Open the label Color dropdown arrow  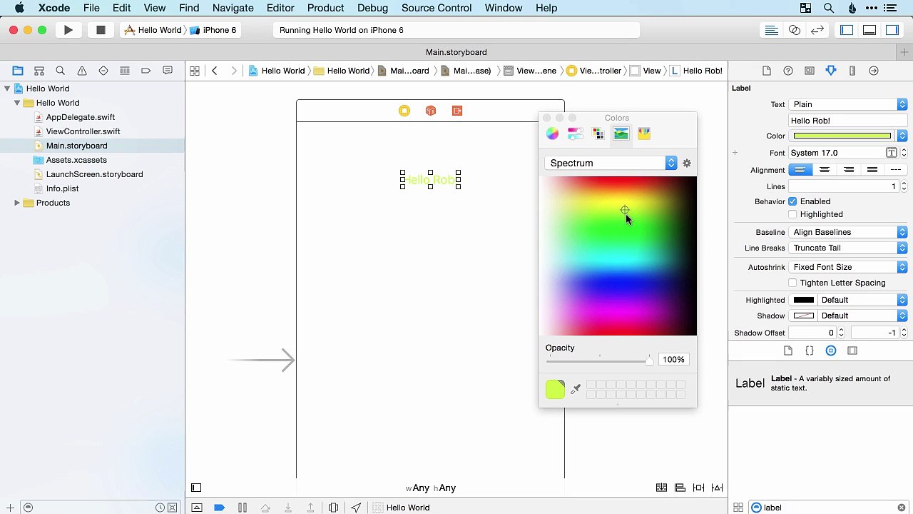click(902, 136)
